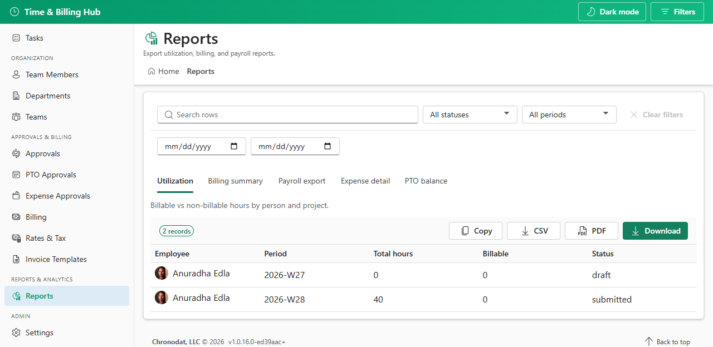
Task: Open the Filters panel button
Action: 677,12
